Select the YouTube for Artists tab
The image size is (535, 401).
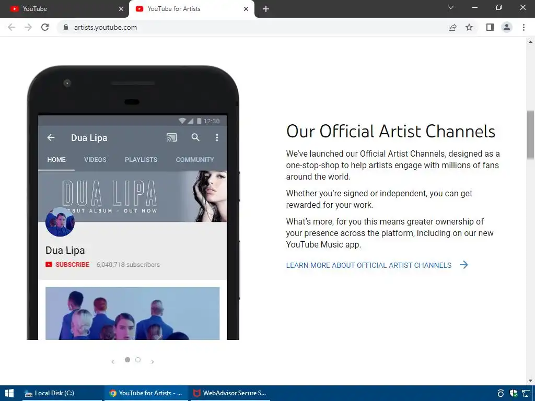(191, 9)
